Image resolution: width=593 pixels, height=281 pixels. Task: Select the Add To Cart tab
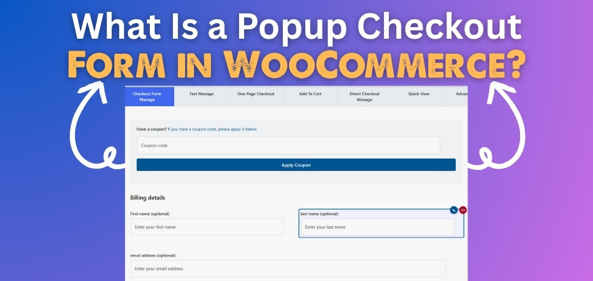310,96
